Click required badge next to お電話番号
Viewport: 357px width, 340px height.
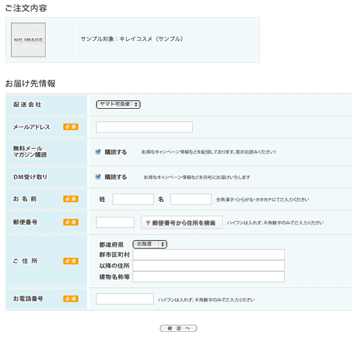pyautogui.click(x=71, y=299)
